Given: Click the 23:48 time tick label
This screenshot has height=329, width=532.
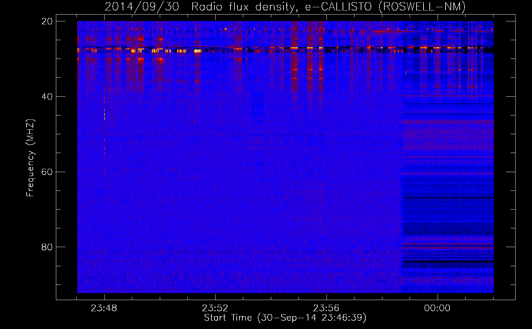Looking at the screenshot, I should coord(104,308).
